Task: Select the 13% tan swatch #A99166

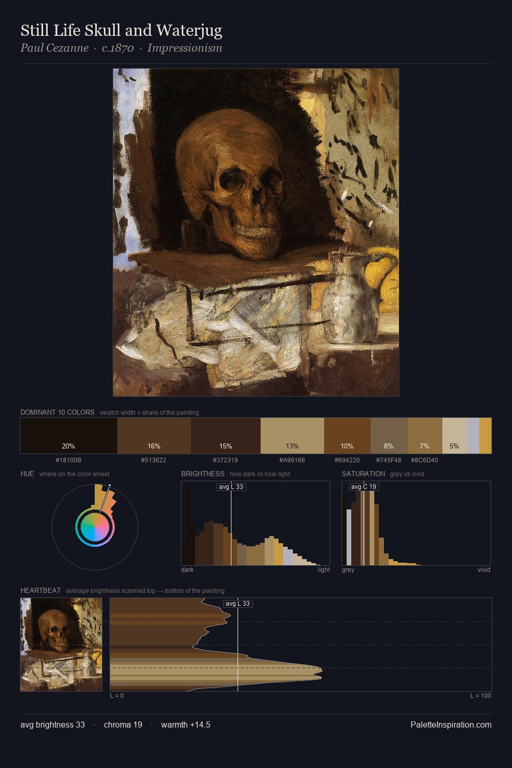Action: click(292, 436)
